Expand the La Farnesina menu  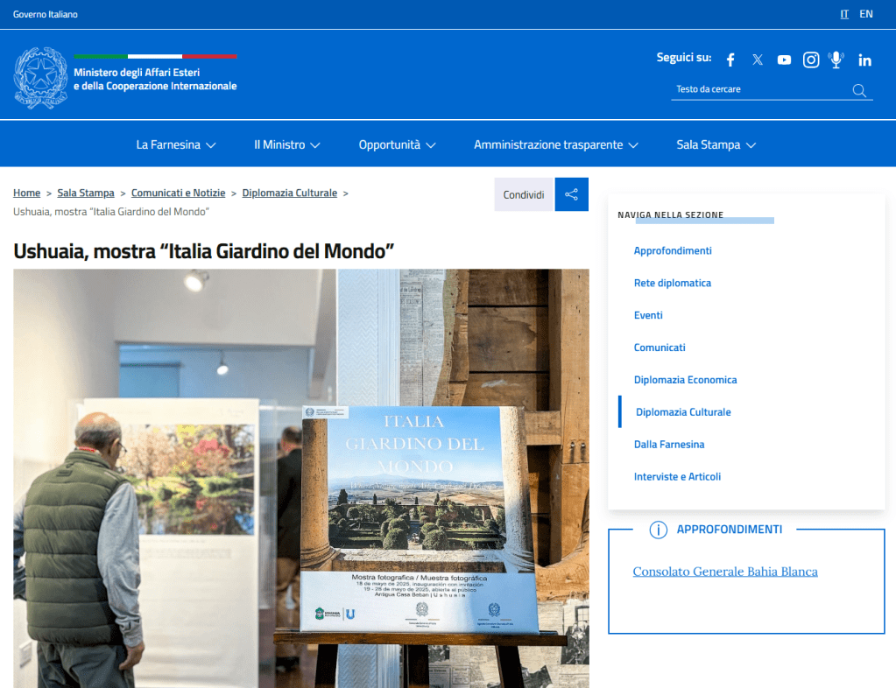click(175, 144)
